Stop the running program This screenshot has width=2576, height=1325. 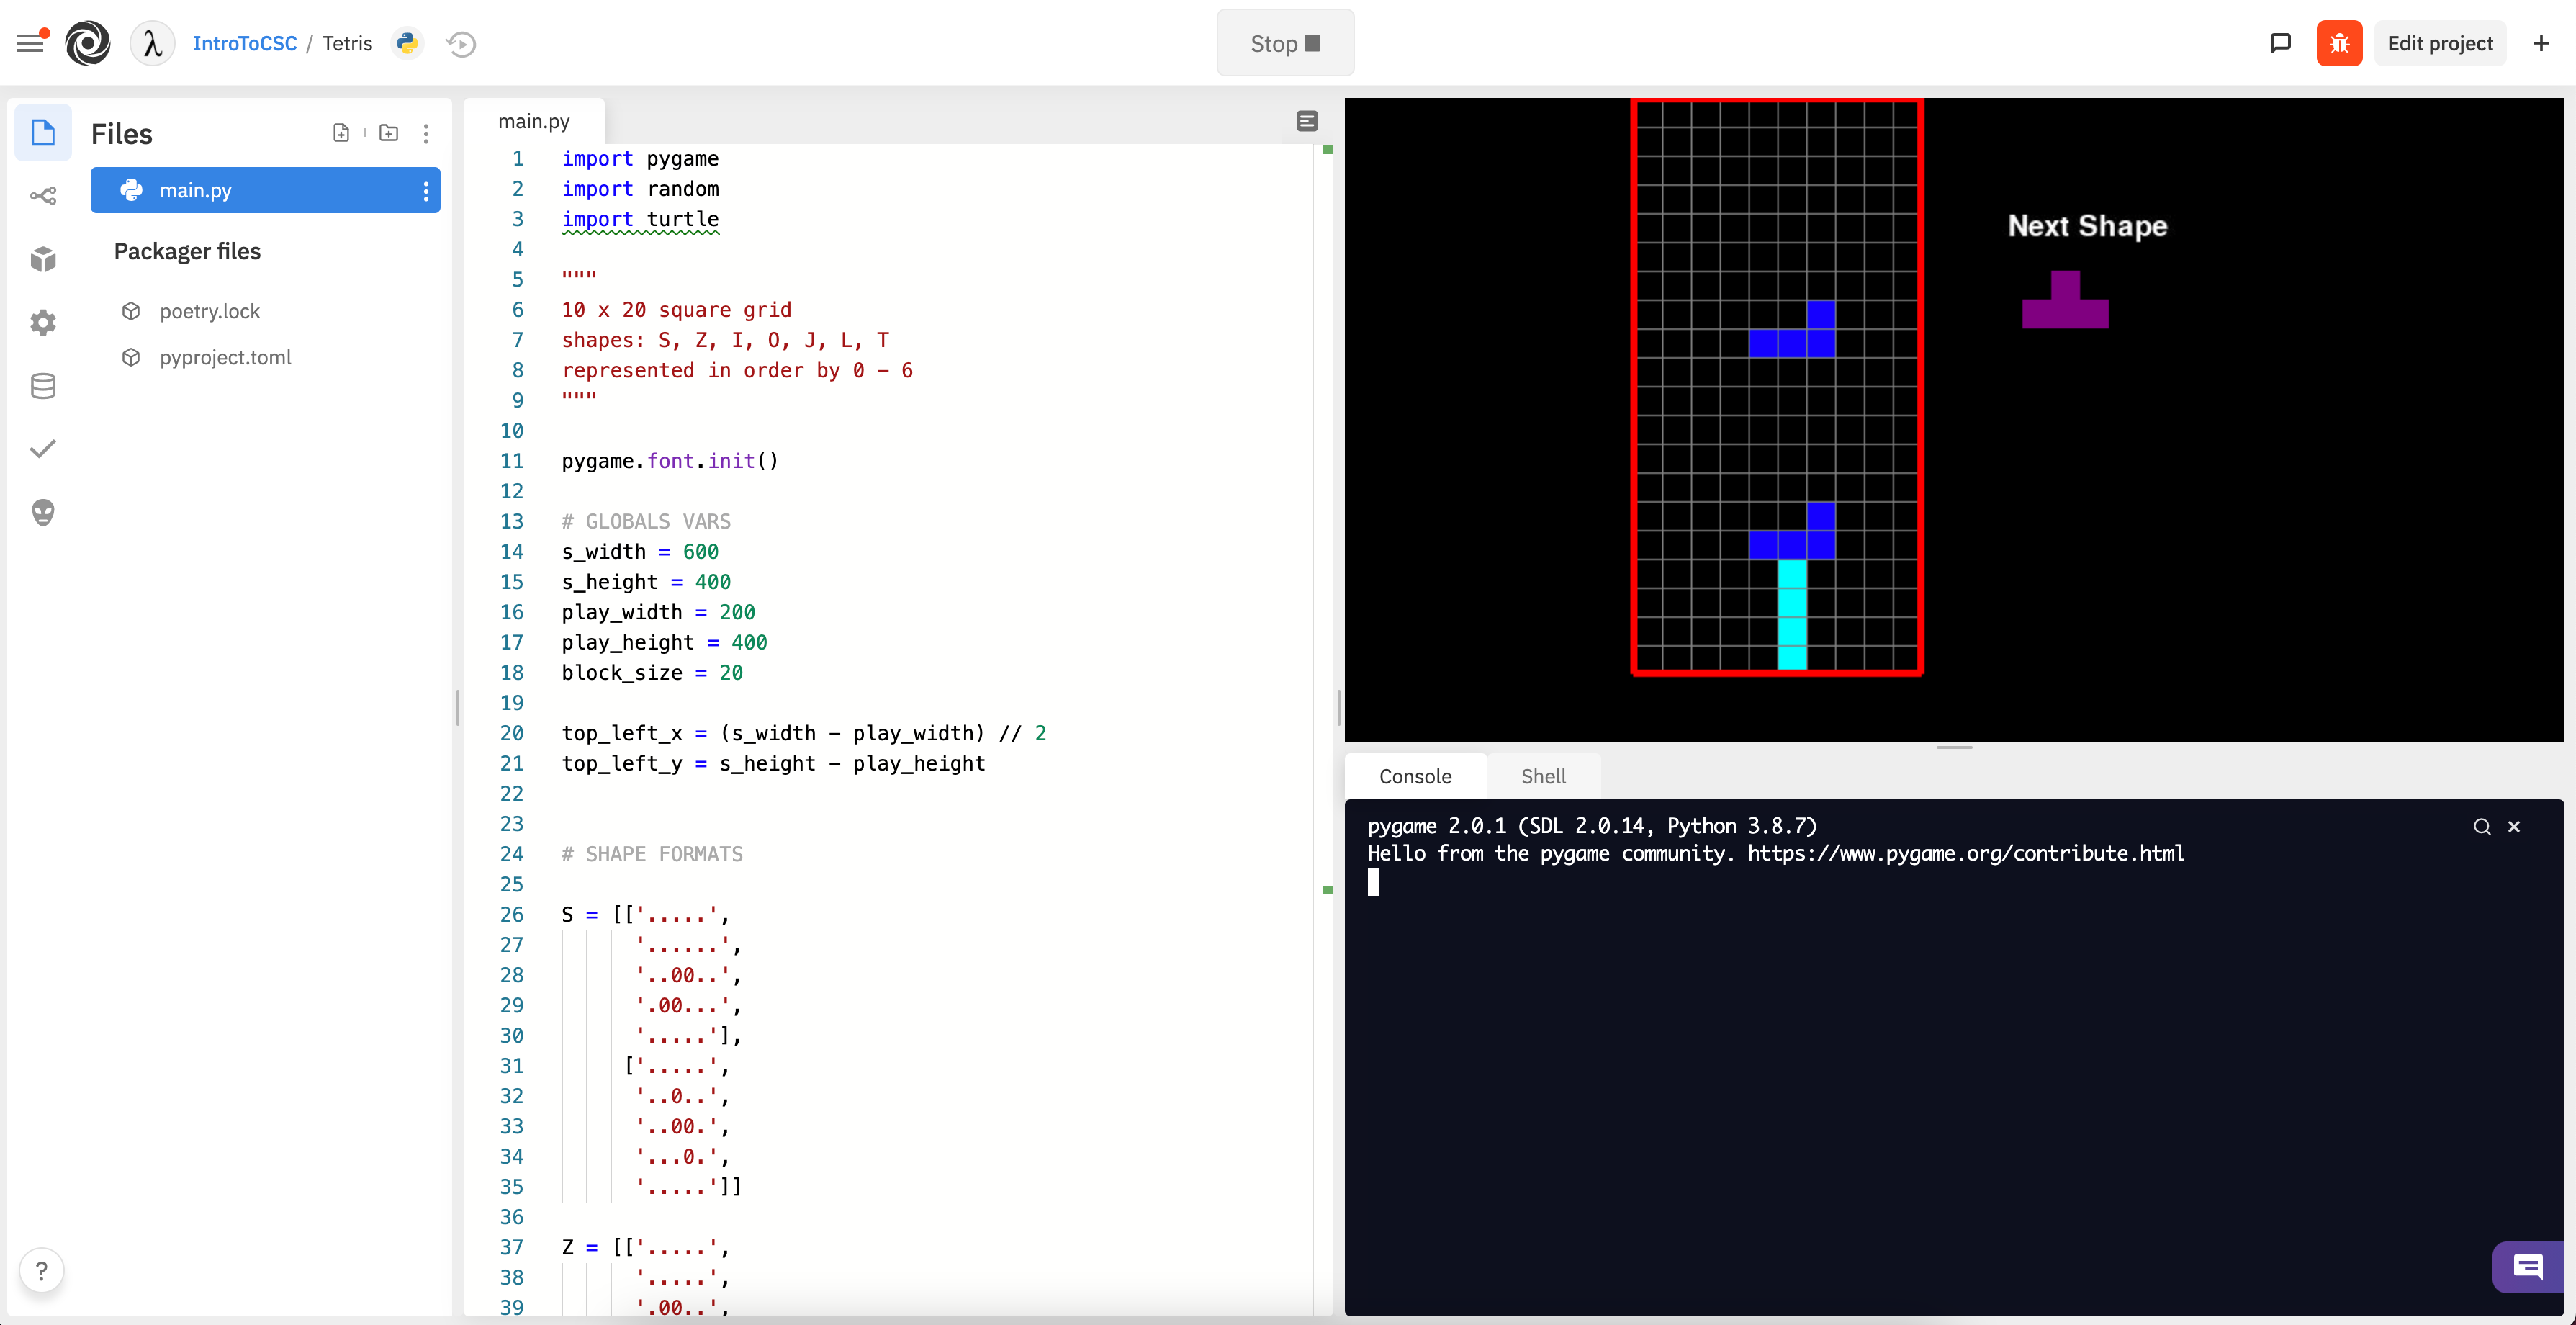pyautogui.click(x=1285, y=43)
